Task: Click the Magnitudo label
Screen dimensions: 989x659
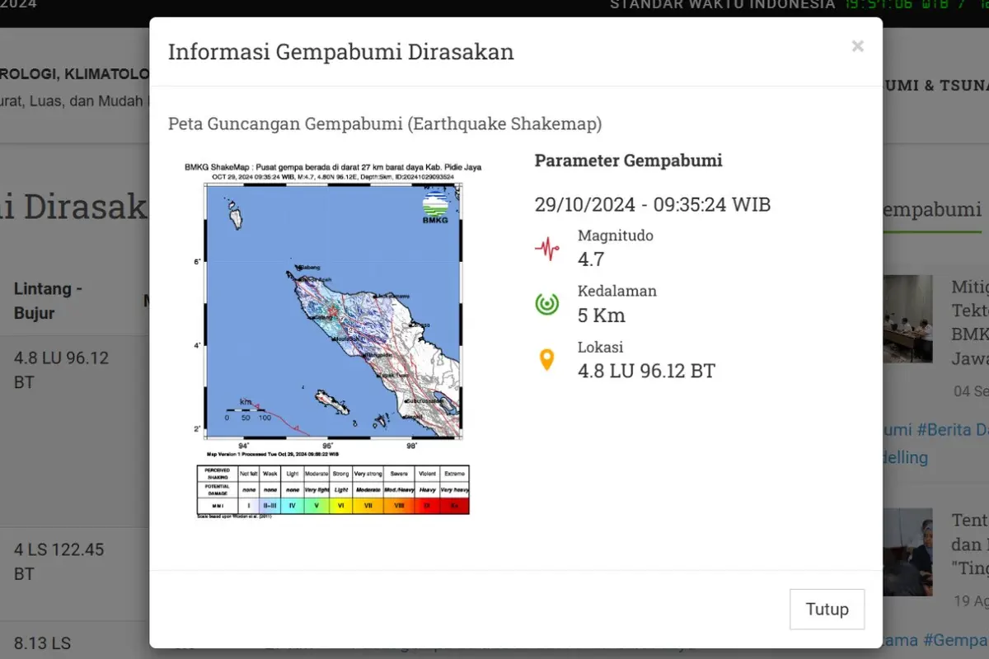Action: (616, 236)
